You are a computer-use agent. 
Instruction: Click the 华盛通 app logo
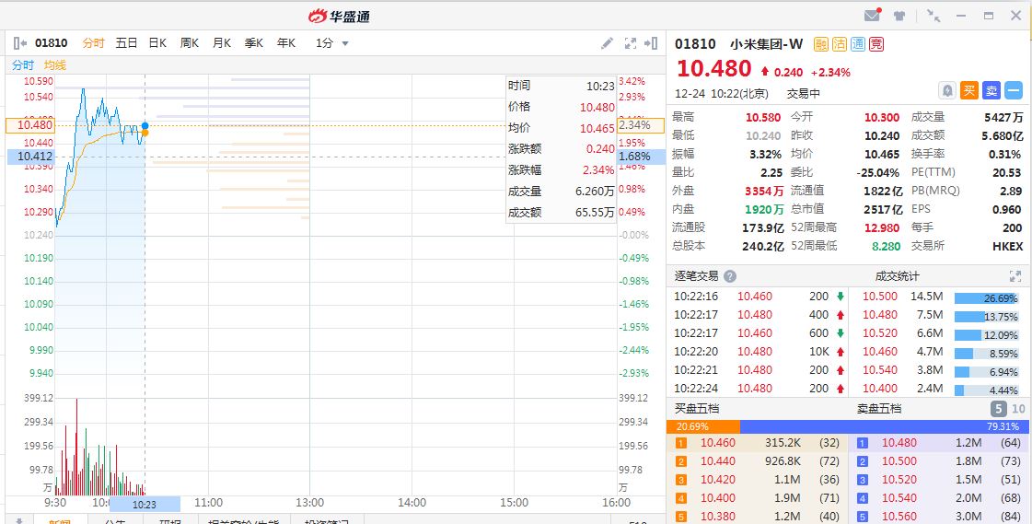click(340, 16)
